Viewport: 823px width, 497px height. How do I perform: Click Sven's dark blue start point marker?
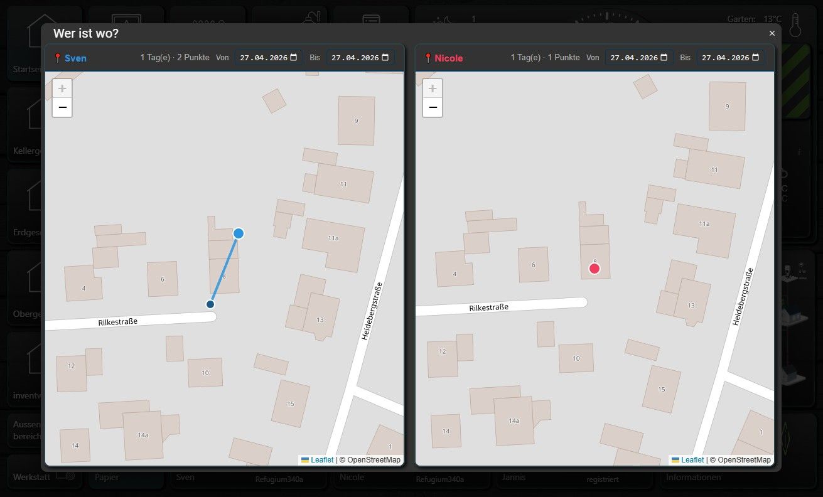[x=210, y=304]
